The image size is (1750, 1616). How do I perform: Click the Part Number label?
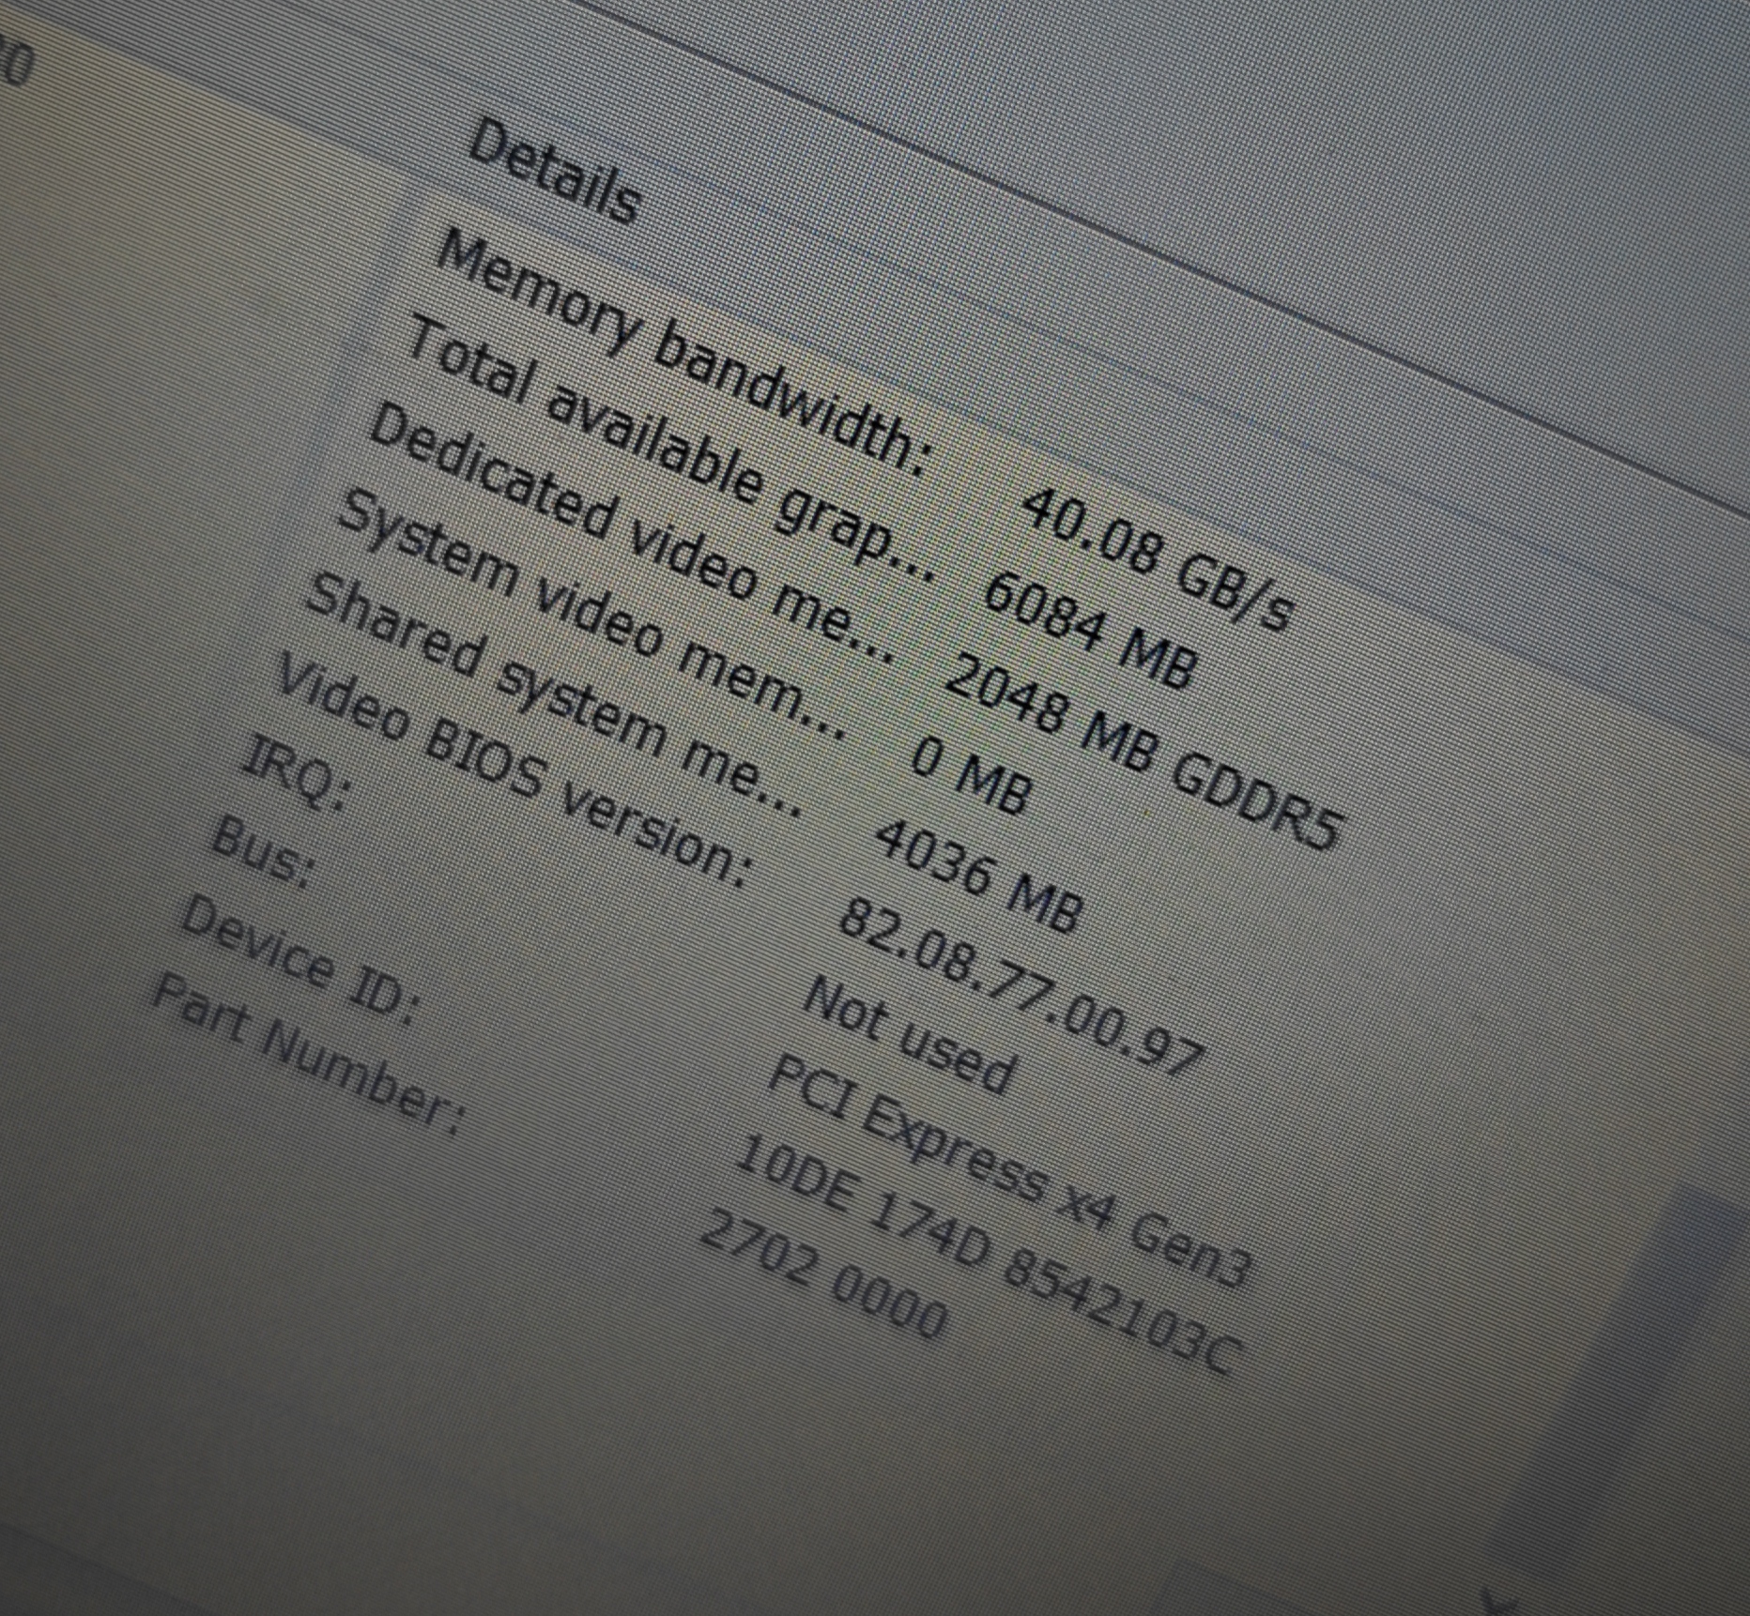click(x=308, y=1055)
